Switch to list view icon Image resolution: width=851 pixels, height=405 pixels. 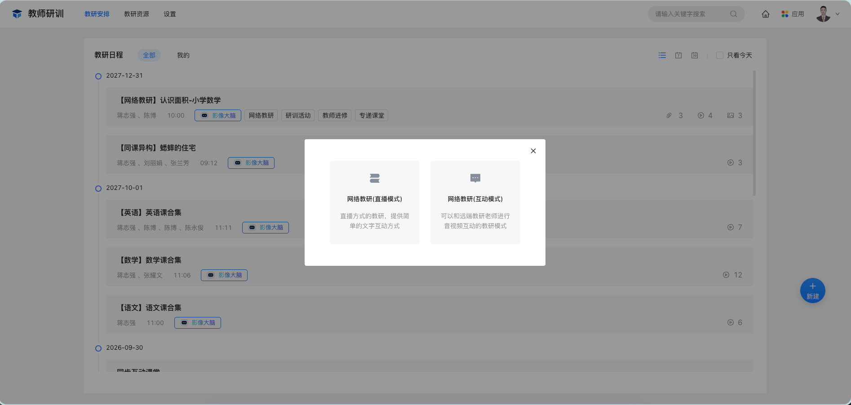click(x=662, y=55)
